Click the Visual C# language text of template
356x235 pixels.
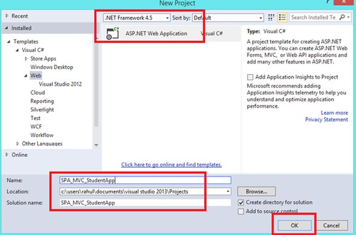[211, 33]
